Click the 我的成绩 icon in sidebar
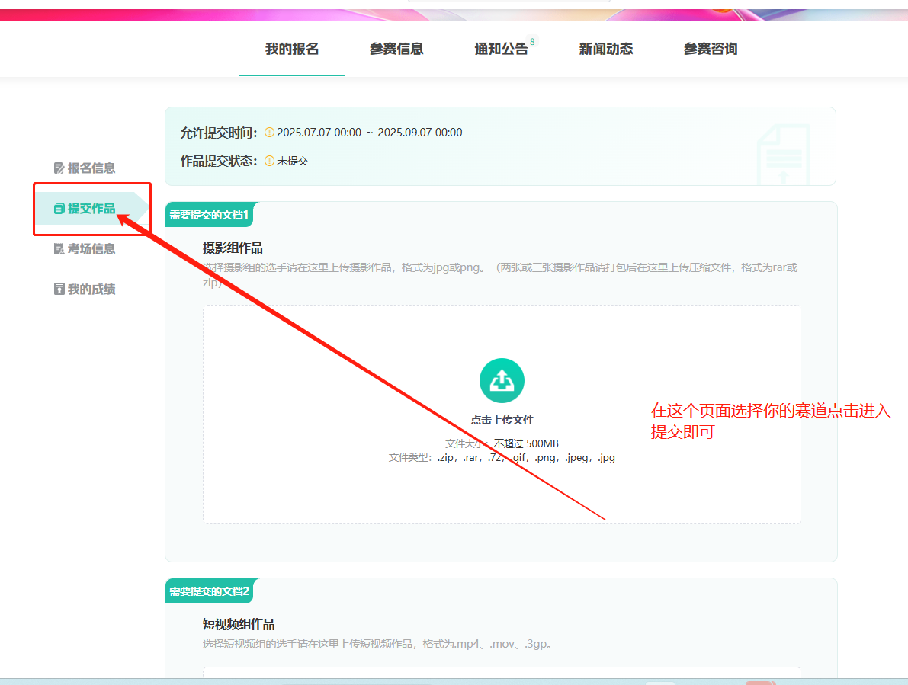Image resolution: width=908 pixels, height=685 pixels. coord(59,290)
